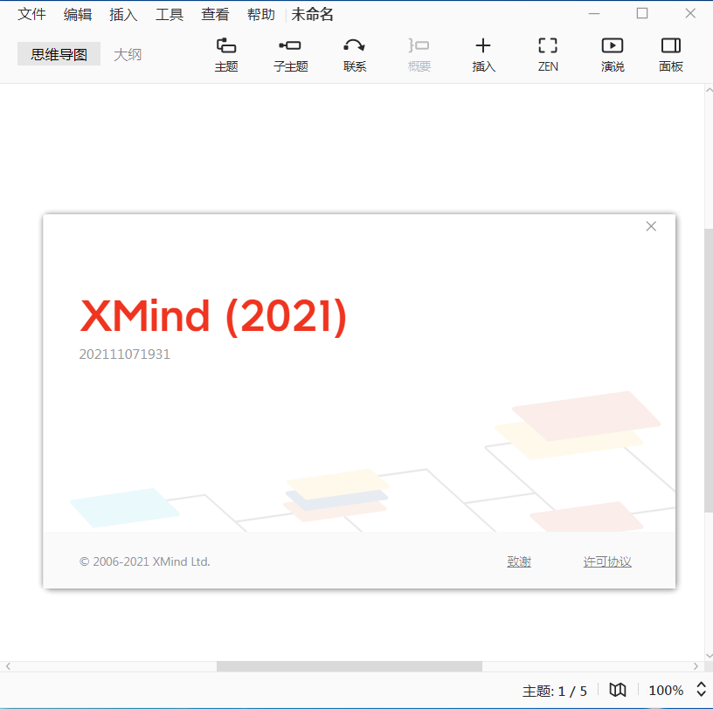Create a relationship with 联系 icon
This screenshot has width=713, height=709.
point(354,54)
